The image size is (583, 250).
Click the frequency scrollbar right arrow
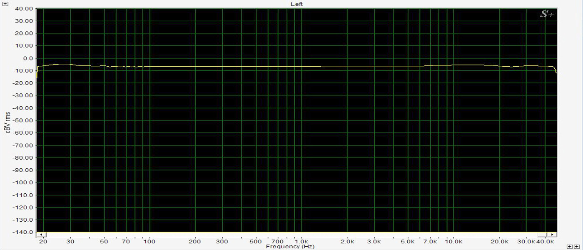click(552, 235)
